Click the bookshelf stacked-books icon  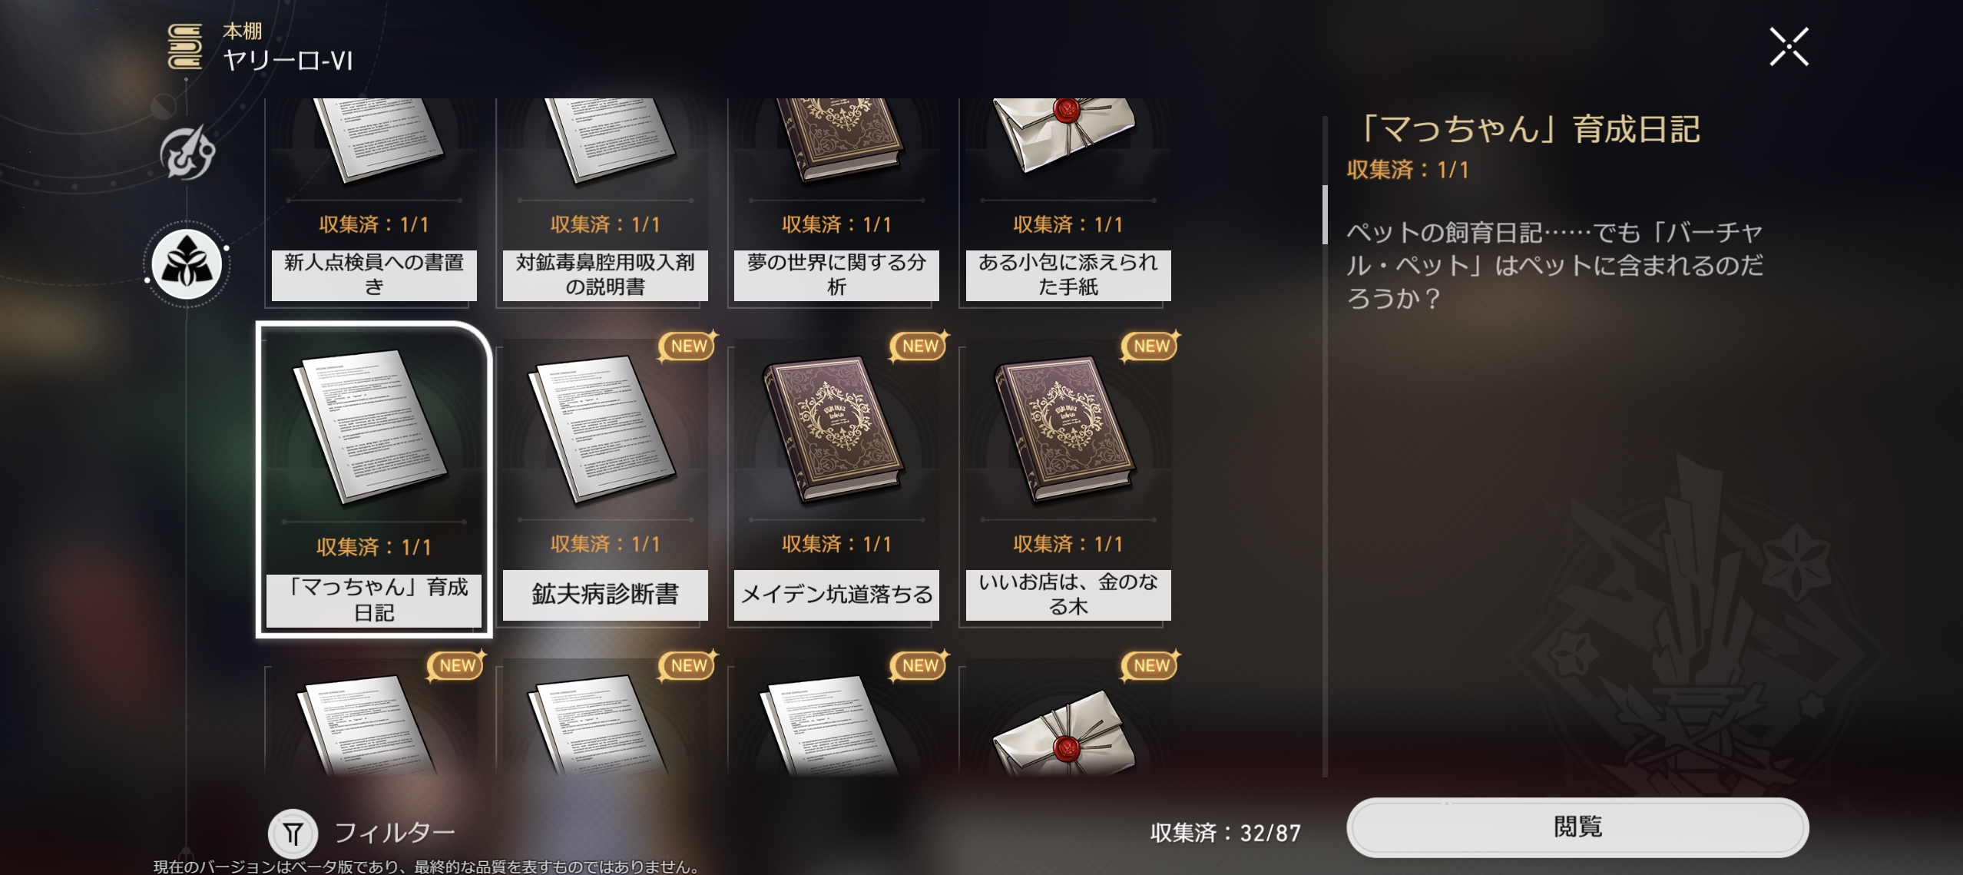click(x=185, y=46)
